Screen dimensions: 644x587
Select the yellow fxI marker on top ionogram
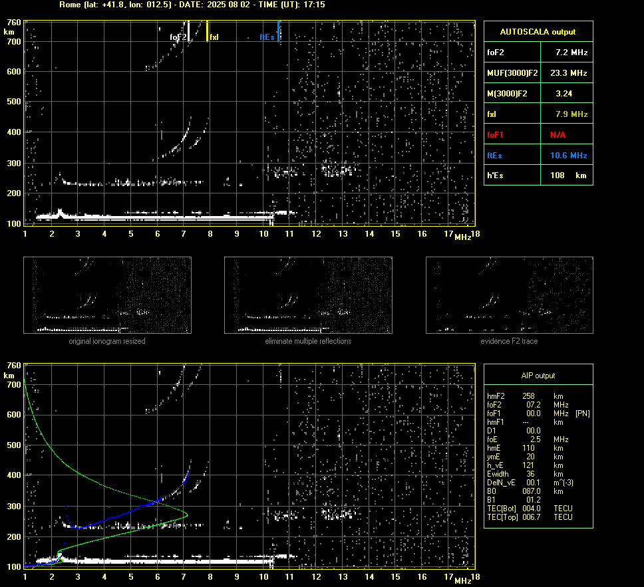pyautogui.click(x=207, y=31)
